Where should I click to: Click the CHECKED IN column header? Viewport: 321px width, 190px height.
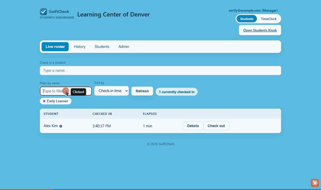pos(102,114)
